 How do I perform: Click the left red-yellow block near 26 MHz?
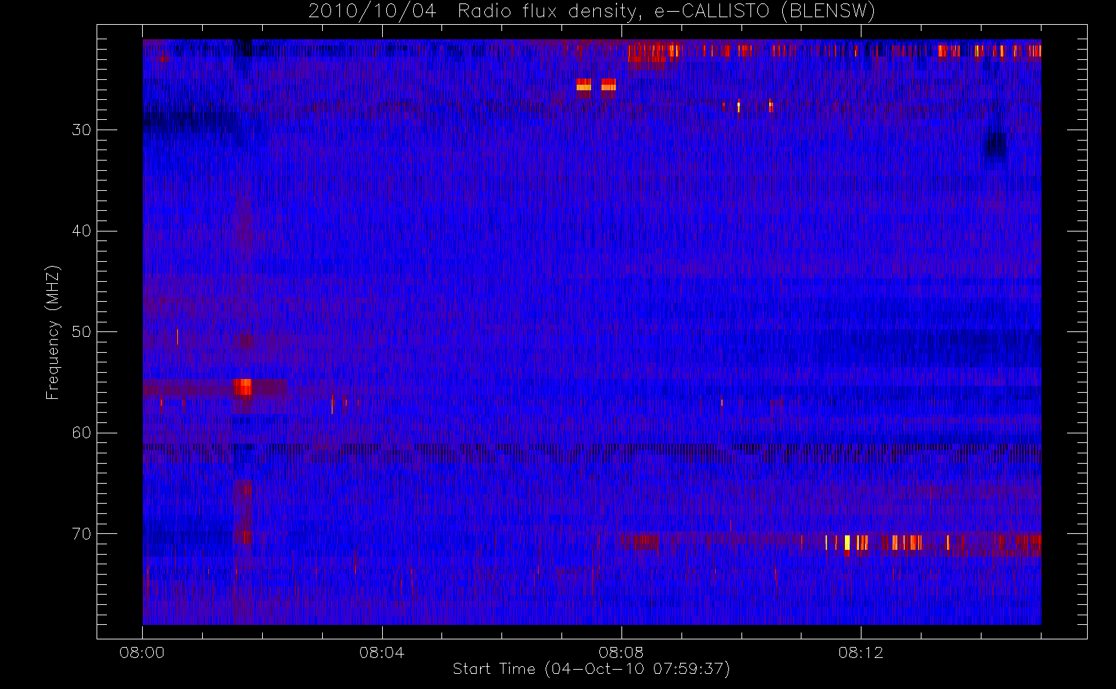click(x=584, y=85)
